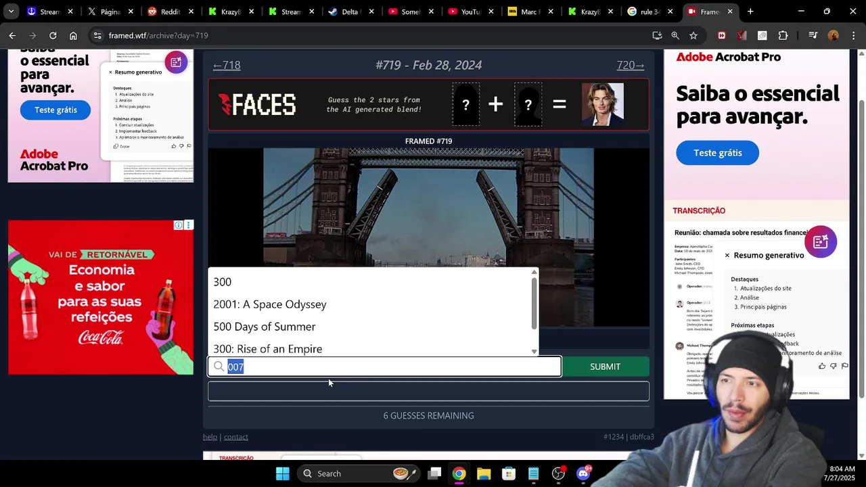Bookmark this page with the star icon

[693, 35]
